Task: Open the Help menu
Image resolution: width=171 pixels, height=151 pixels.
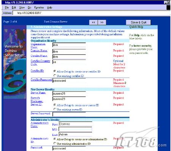Action: point(49,8)
